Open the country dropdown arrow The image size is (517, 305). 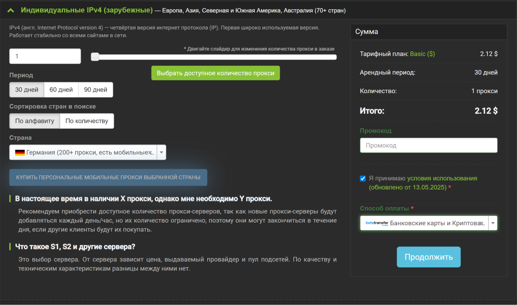pos(161,152)
